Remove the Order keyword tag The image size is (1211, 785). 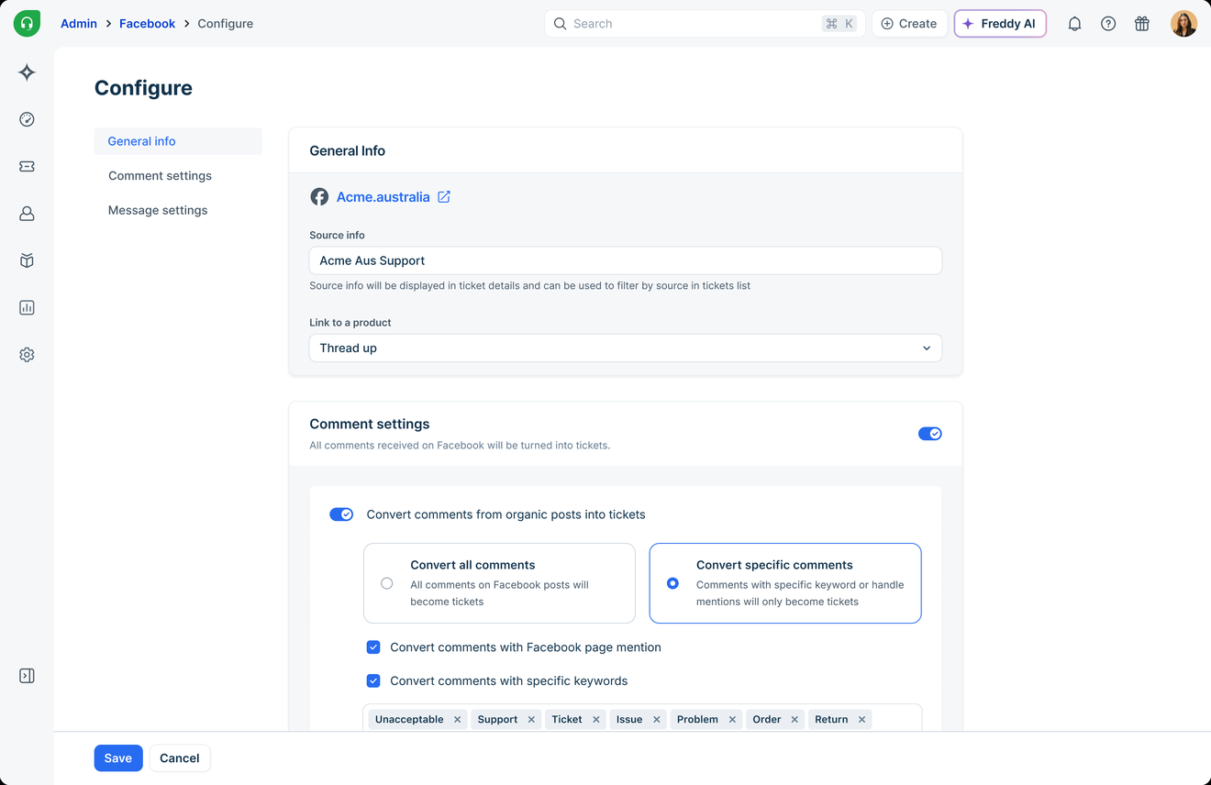[x=794, y=720]
